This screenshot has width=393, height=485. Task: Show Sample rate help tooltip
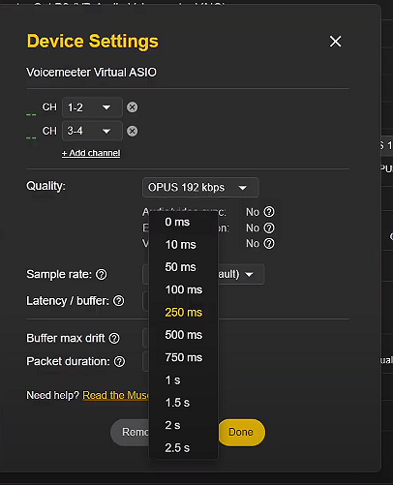click(102, 275)
